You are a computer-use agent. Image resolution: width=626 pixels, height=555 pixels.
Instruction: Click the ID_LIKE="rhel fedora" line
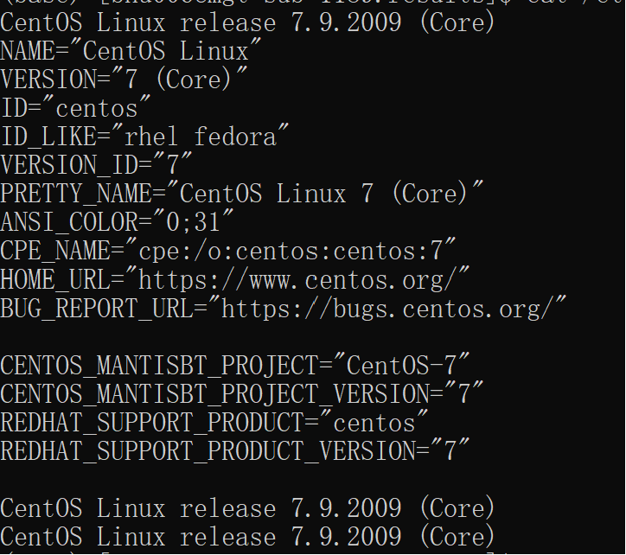[x=144, y=136]
